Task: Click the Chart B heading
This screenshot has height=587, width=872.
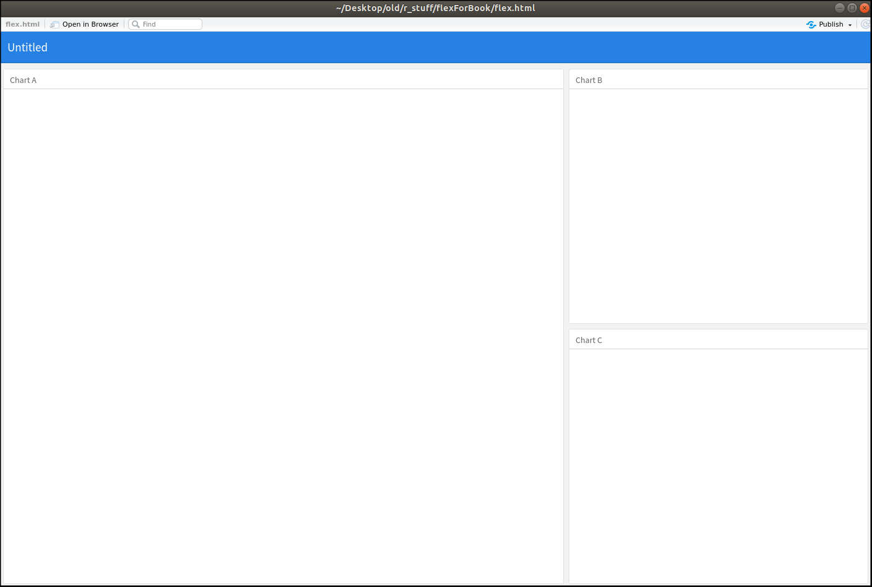Action: (x=589, y=80)
